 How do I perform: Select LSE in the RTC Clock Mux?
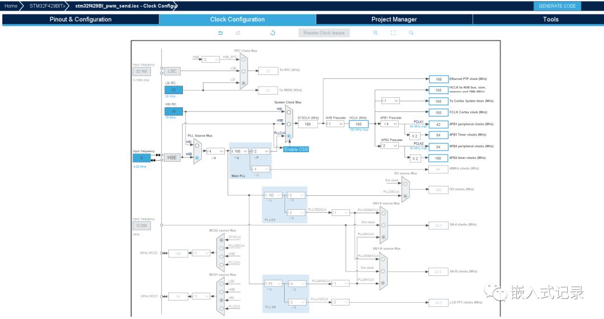tap(243, 71)
